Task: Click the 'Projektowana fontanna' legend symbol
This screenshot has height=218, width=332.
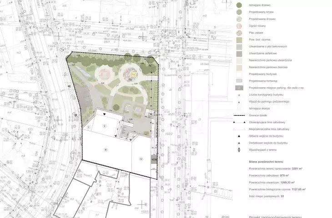Action: (x=239, y=81)
